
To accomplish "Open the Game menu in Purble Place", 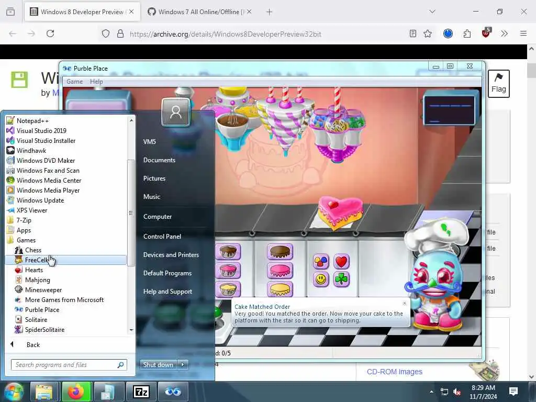I will coord(74,81).
